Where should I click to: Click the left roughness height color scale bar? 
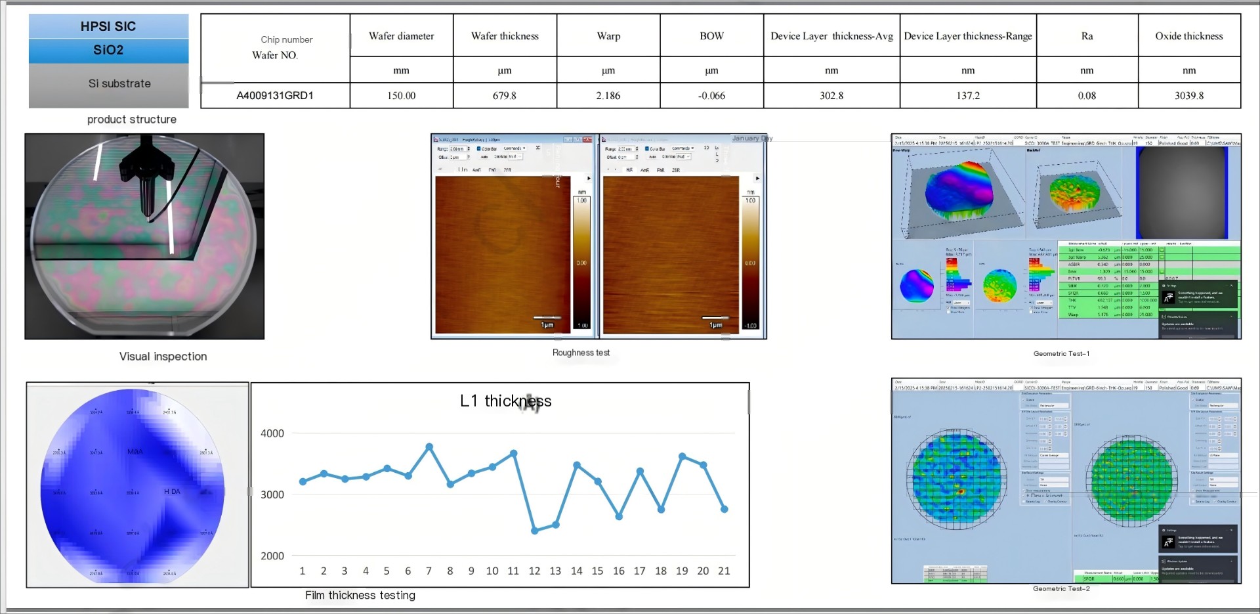[x=581, y=262]
